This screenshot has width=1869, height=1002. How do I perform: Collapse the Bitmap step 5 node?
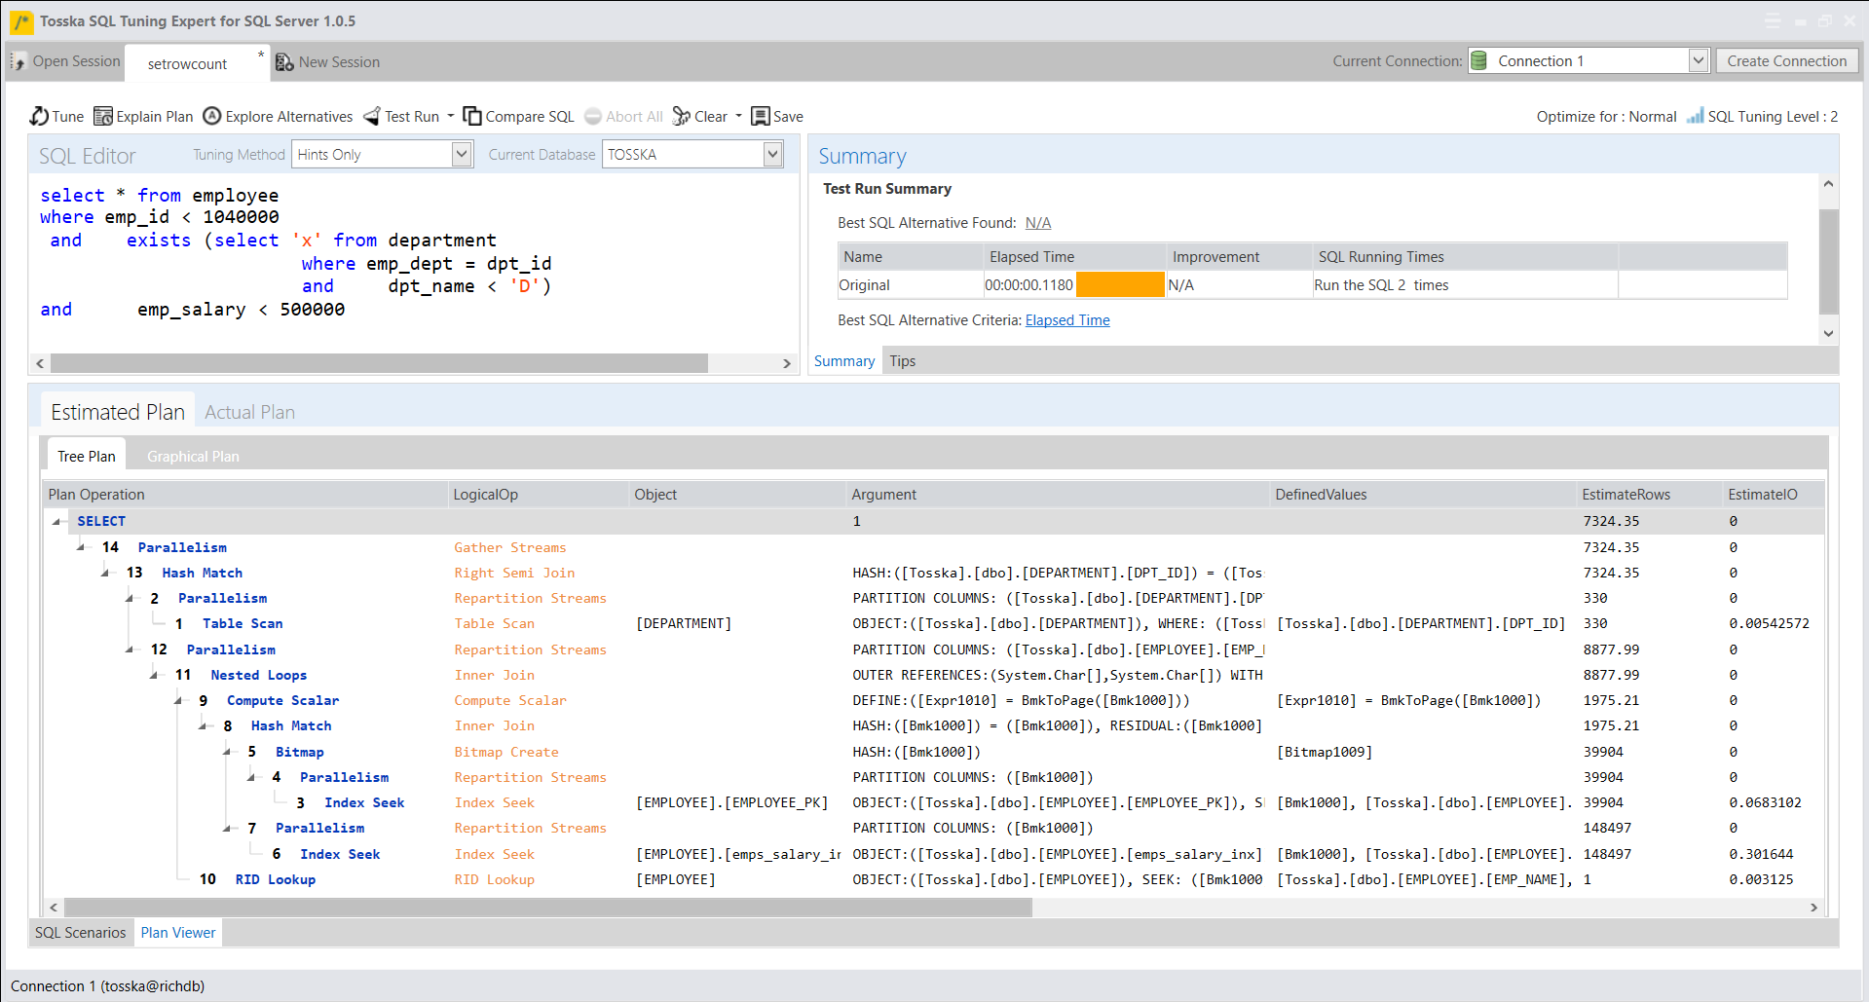[228, 751]
